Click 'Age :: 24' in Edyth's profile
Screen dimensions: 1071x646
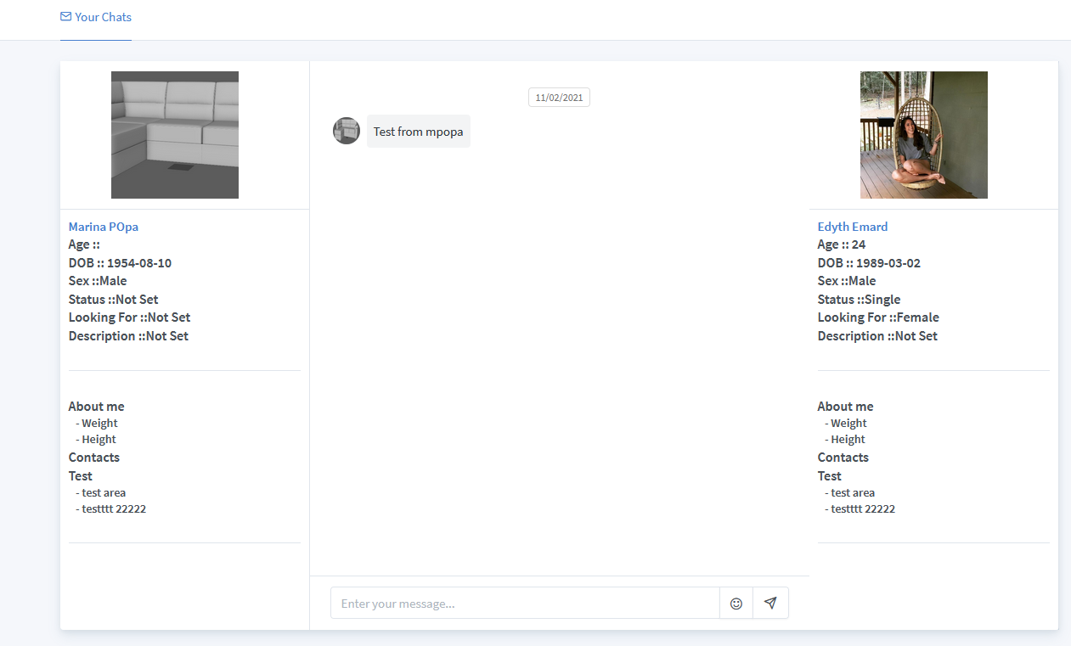tap(842, 244)
